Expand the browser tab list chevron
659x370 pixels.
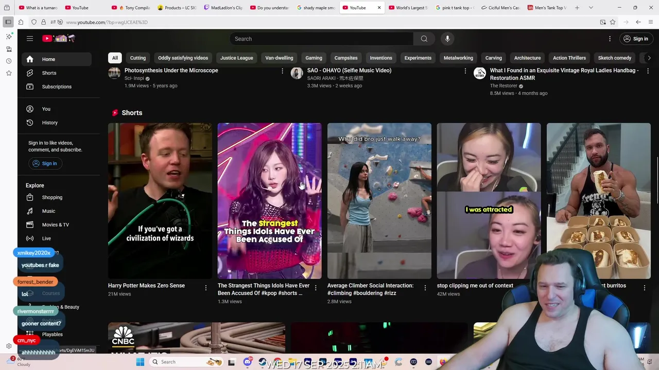point(591,8)
